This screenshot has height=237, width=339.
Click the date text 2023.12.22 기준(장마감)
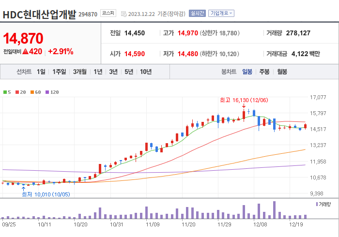pyautogui.click(x=157, y=14)
